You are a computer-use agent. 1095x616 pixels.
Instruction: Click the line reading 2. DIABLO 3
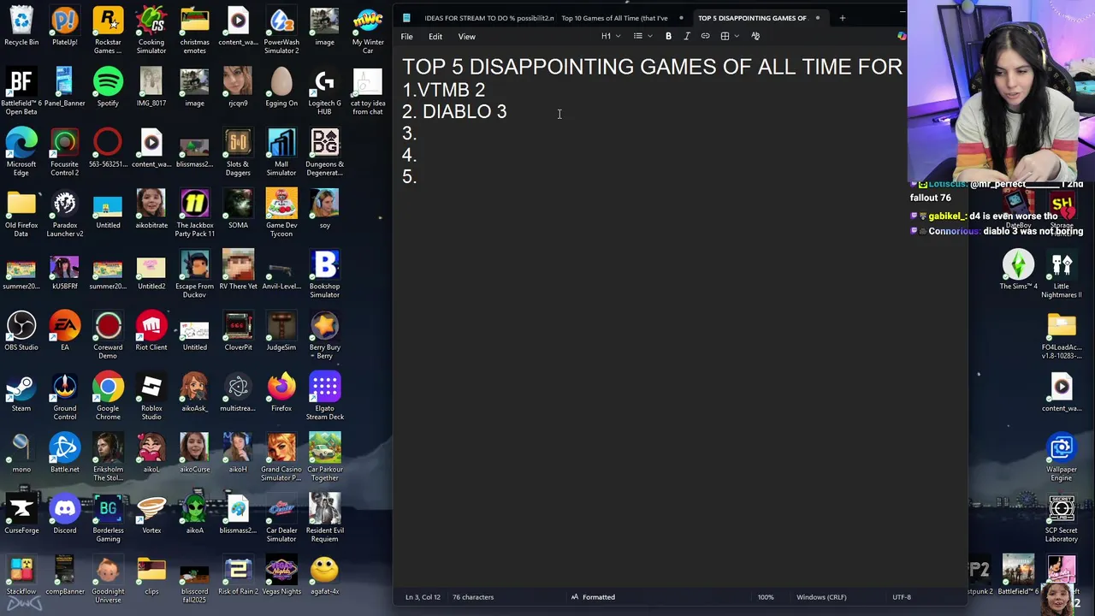(454, 112)
